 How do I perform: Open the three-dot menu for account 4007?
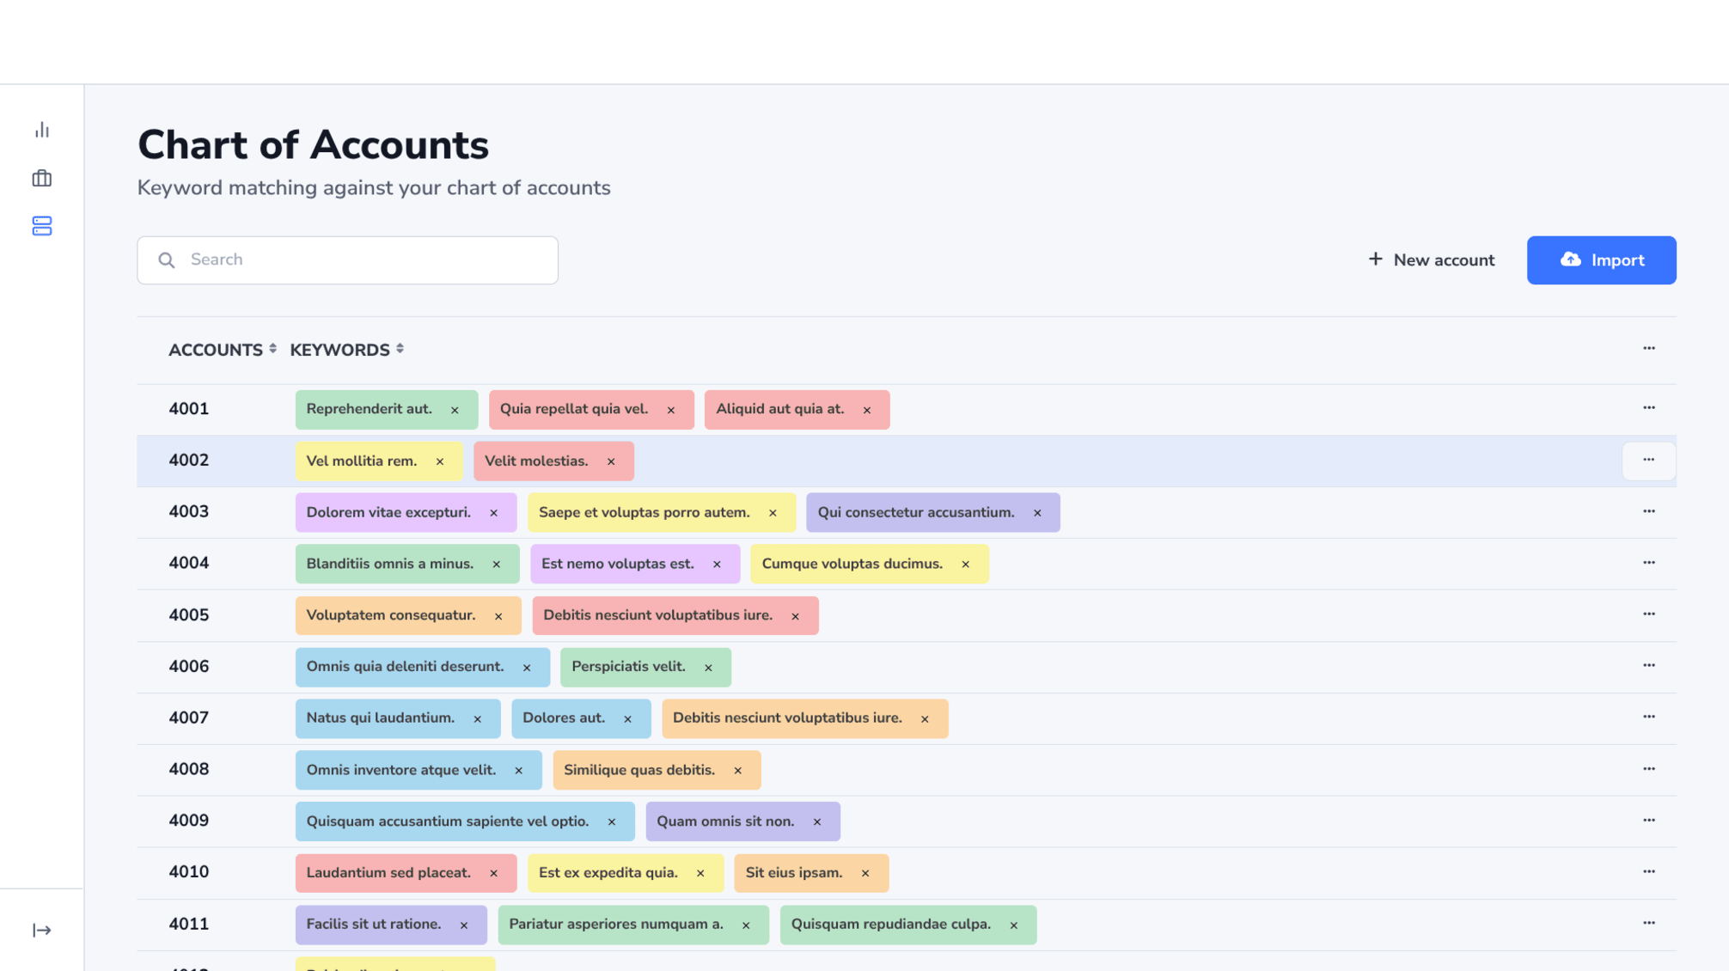[x=1648, y=717]
